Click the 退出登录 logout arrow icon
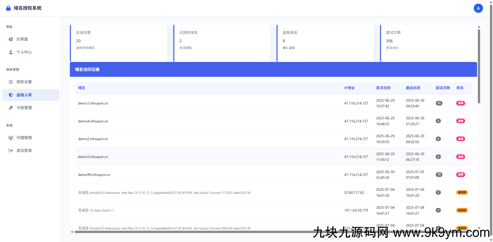This screenshot has height=242, width=493. [11, 150]
